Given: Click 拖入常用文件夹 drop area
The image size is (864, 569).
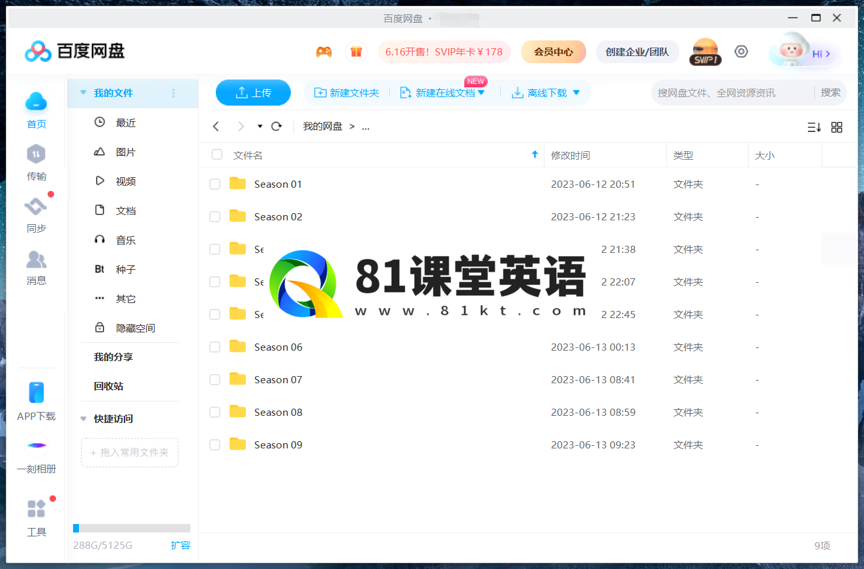Looking at the screenshot, I should coord(130,452).
